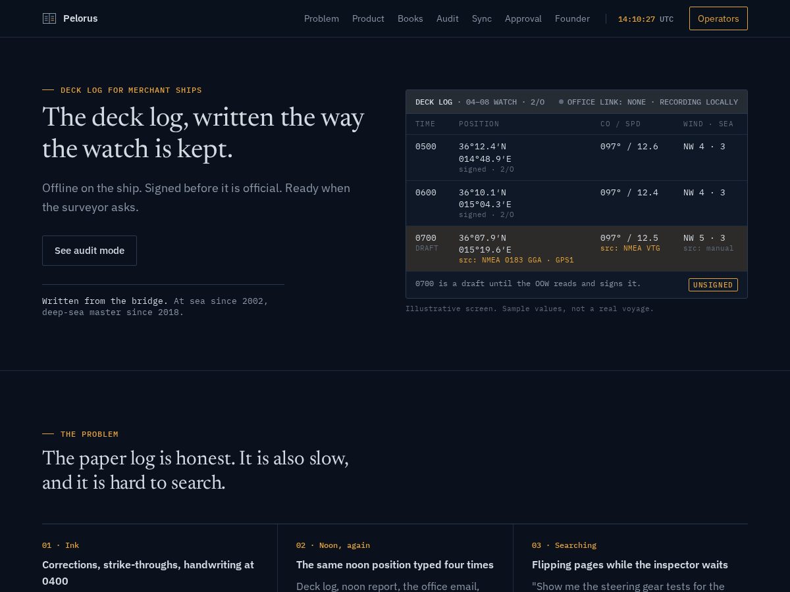Click the grey office link status dot
Image resolution: width=790 pixels, height=592 pixels.
[561, 102]
